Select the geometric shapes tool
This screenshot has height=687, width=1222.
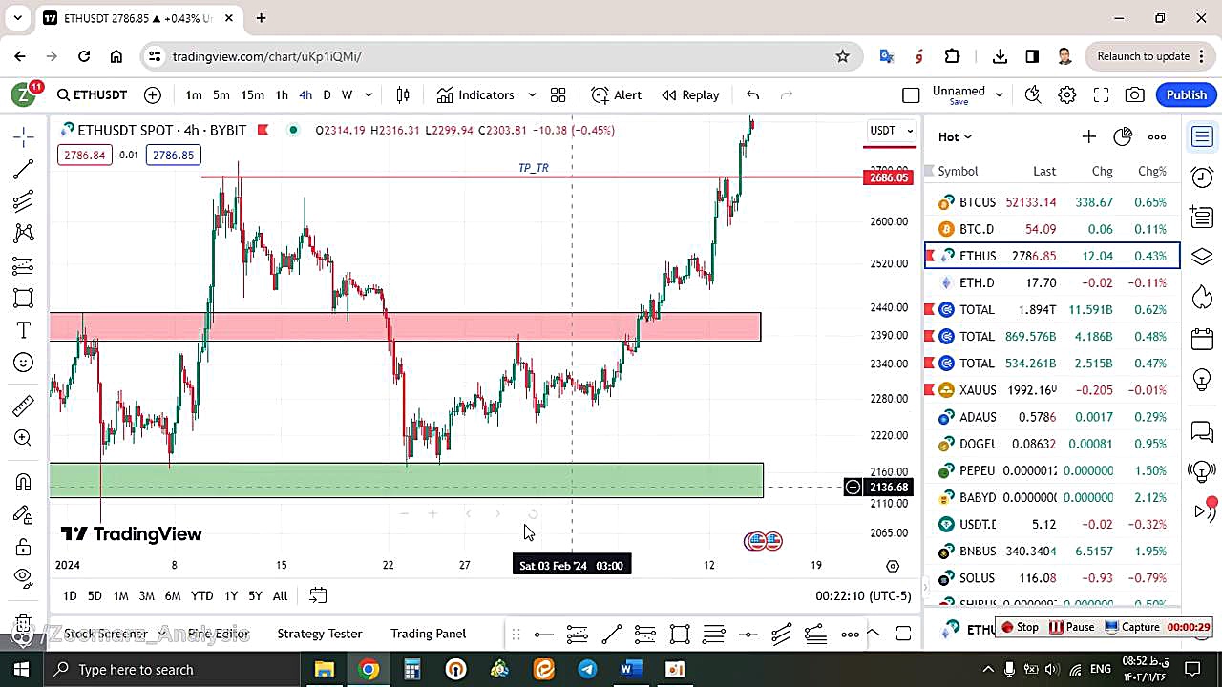pos(24,298)
